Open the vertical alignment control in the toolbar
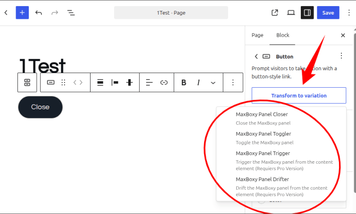This screenshot has height=214, width=356. click(129, 82)
